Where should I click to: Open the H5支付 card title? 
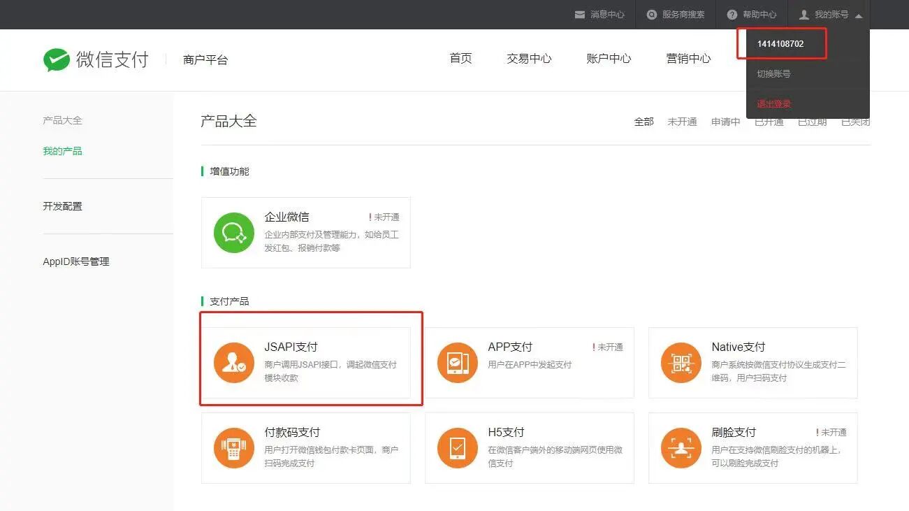(506, 432)
